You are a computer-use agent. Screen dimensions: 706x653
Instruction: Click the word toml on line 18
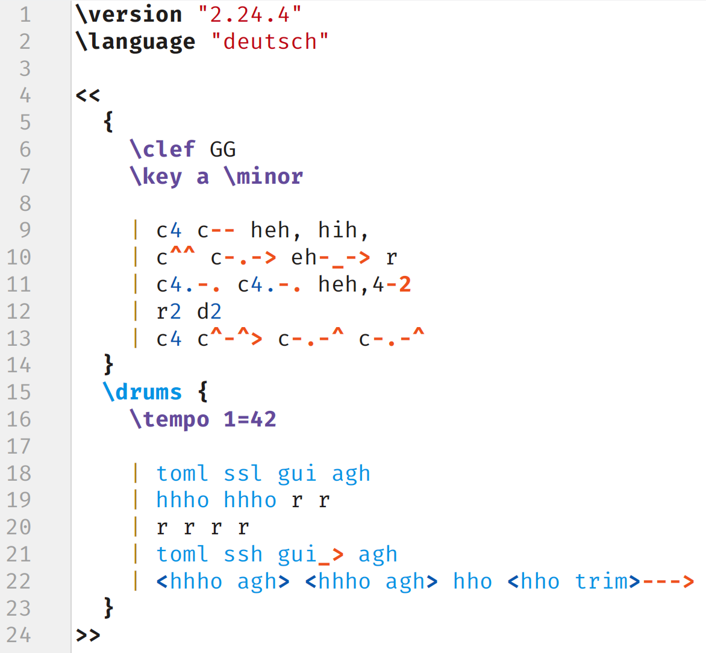[183, 473]
